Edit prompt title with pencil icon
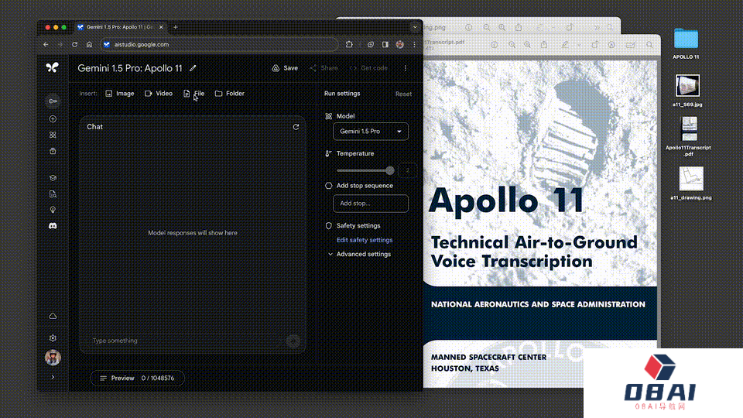This screenshot has height=418, width=743. click(x=193, y=68)
